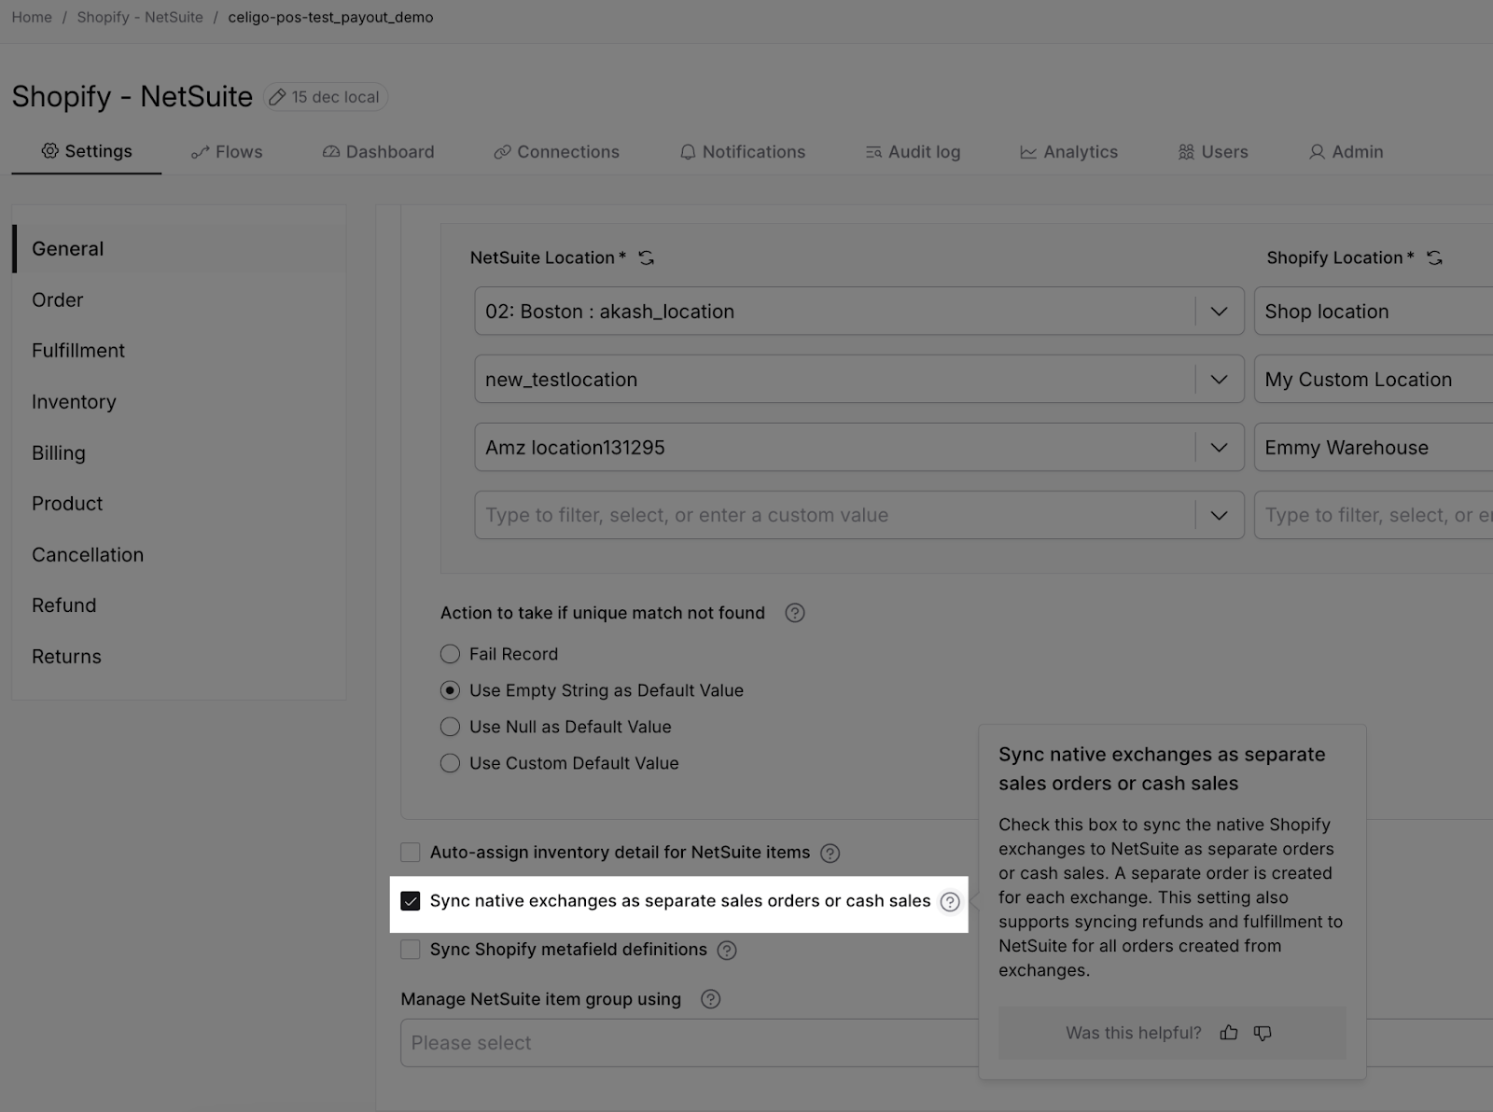The height and width of the screenshot is (1112, 1493).
Task: Open the Analytics tab
Action: [x=1069, y=152]
